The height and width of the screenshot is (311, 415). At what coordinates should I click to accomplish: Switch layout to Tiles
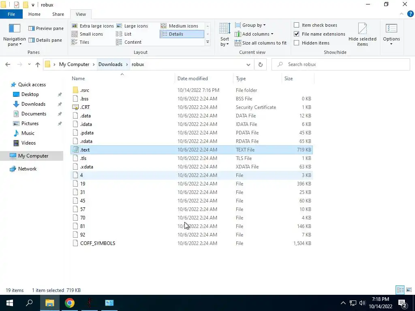click(81, 42)
